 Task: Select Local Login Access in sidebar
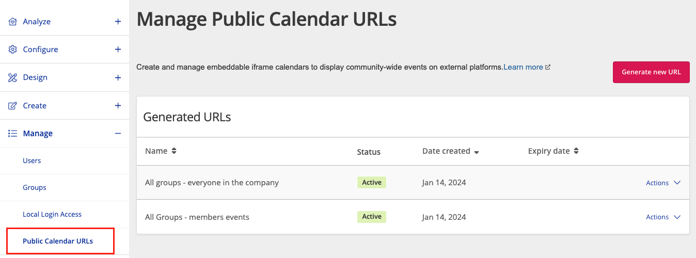(x=52, y=214)
